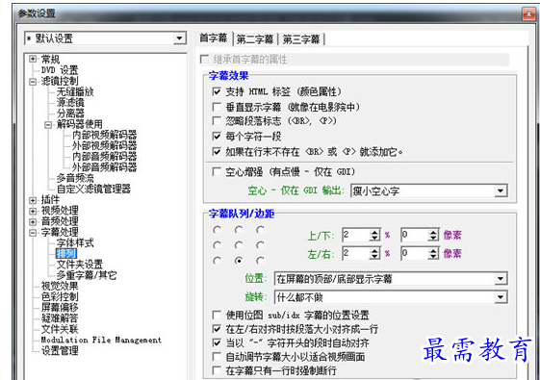Viewport: 540px width, 380px height.
Task: Close the 参数设置 dialog
Action: tap(528, 14)
